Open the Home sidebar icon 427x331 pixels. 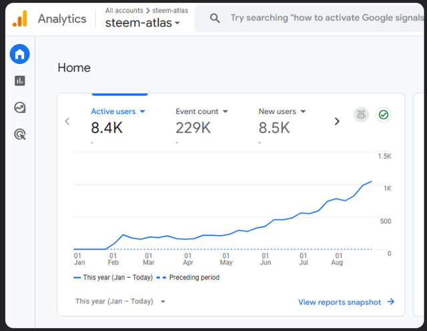coord(19,54)
